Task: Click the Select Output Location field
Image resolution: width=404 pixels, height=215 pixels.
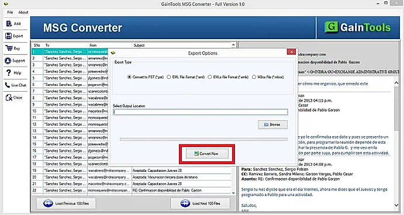Action: pos(200,112)
